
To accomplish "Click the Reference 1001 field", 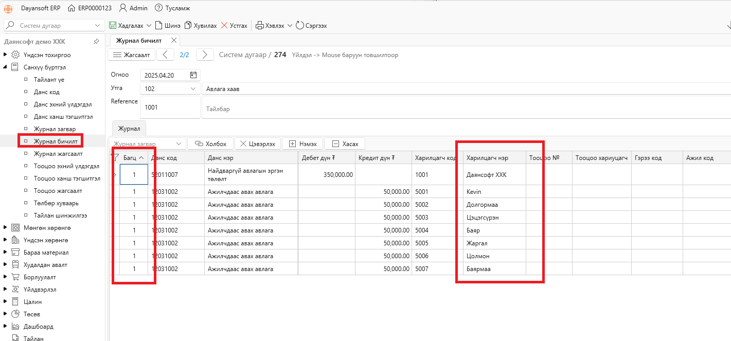I will (x=170, y=107).
